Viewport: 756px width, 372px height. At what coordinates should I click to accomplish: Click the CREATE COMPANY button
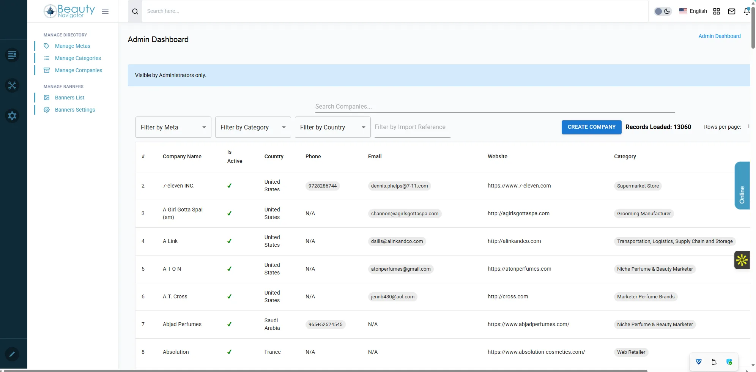pyautogui.click(x=591, y=127)
